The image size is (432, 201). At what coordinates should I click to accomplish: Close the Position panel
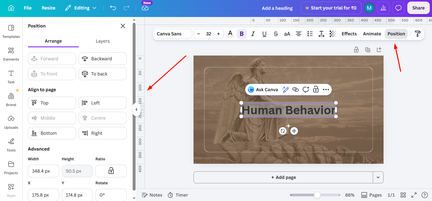[x=123, y=26]
